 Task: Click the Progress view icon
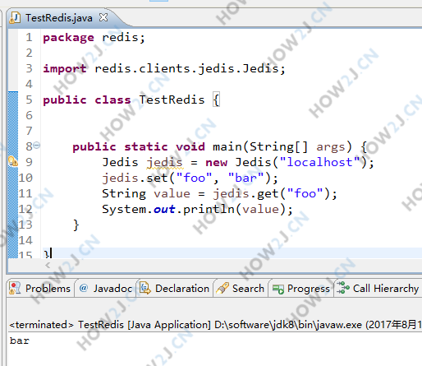point(278,289)
